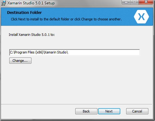Click the 'Xamarin Studio 5.0.1 Setup' title

(31, 3)
